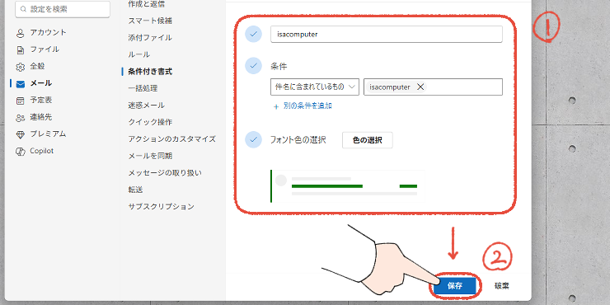
Task: Select 条件付き書式 mail settings
Action: (150, 72)
